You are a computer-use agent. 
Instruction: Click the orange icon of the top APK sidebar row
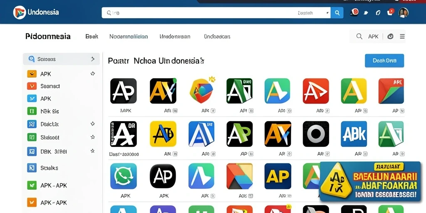[x=32, y=74]
